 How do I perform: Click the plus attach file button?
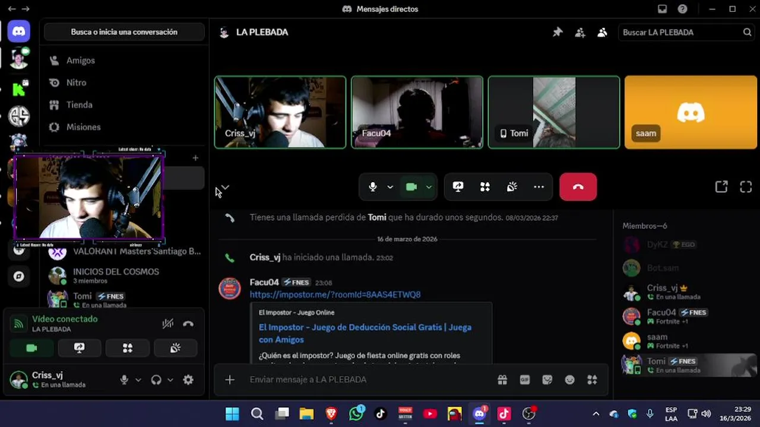pyautogui.click(x=230, y=380)
